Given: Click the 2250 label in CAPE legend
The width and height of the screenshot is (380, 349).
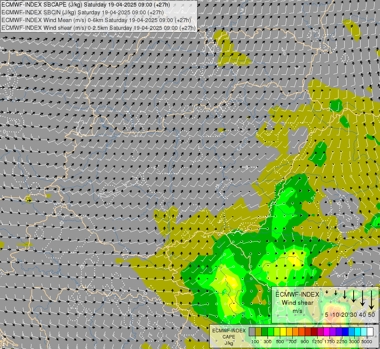Looking at the screenshot, I should click(x=342, y=342).
